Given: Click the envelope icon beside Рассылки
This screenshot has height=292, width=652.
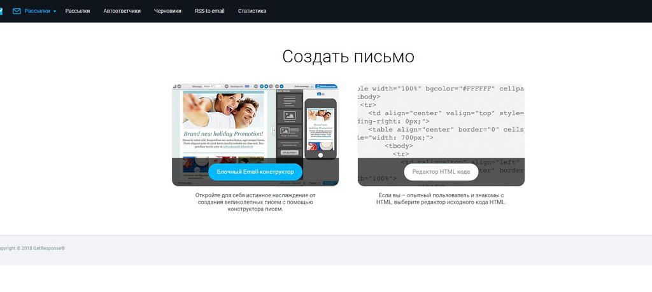Looking at the screenshot, I should pyautogui.click(x=17, y=11).
